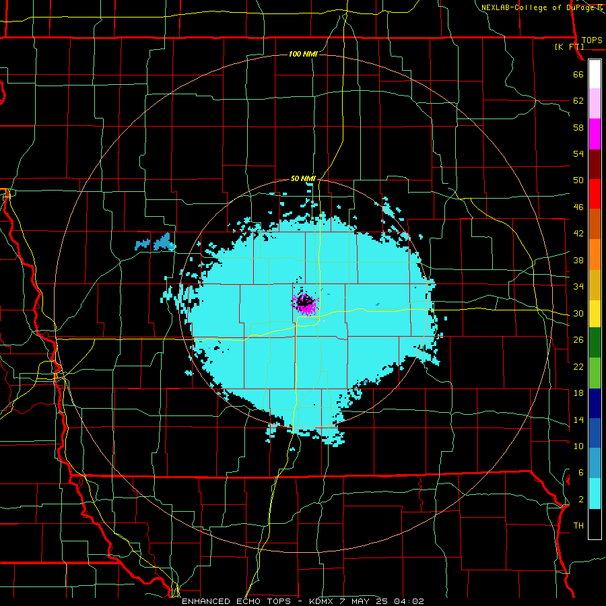Click the legend value '22'
606x606 pixels.
click(x=578, y=366)
